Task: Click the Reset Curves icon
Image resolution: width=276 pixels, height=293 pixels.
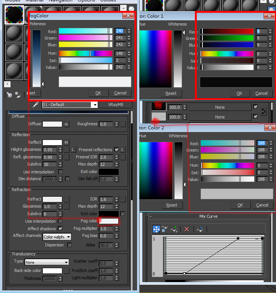Action: (200, 229)
